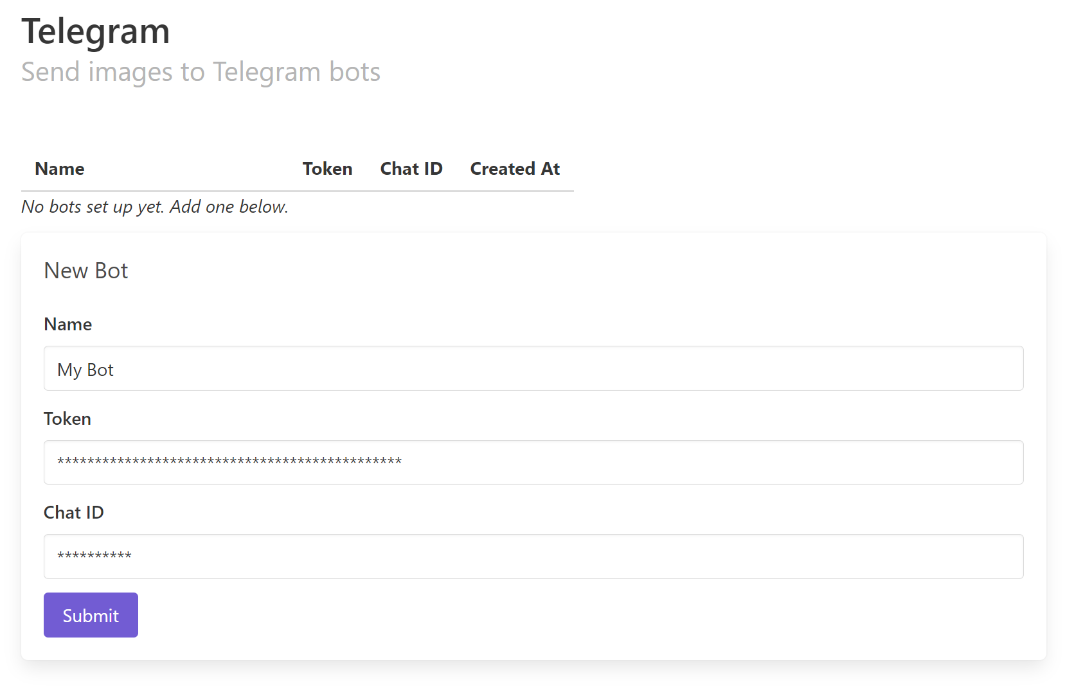Focus the Name input with My Bot
Image resolution: width=1074 pixels, height=687 pixels.
533,368
